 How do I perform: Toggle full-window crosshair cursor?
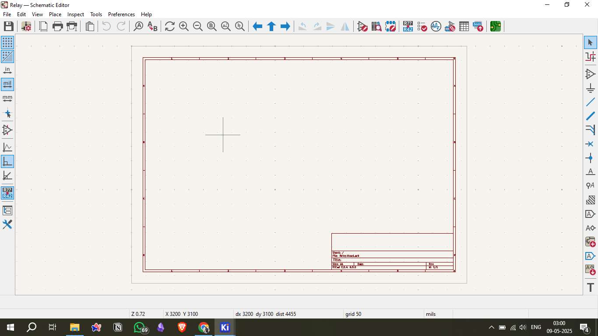pos(7,114)
